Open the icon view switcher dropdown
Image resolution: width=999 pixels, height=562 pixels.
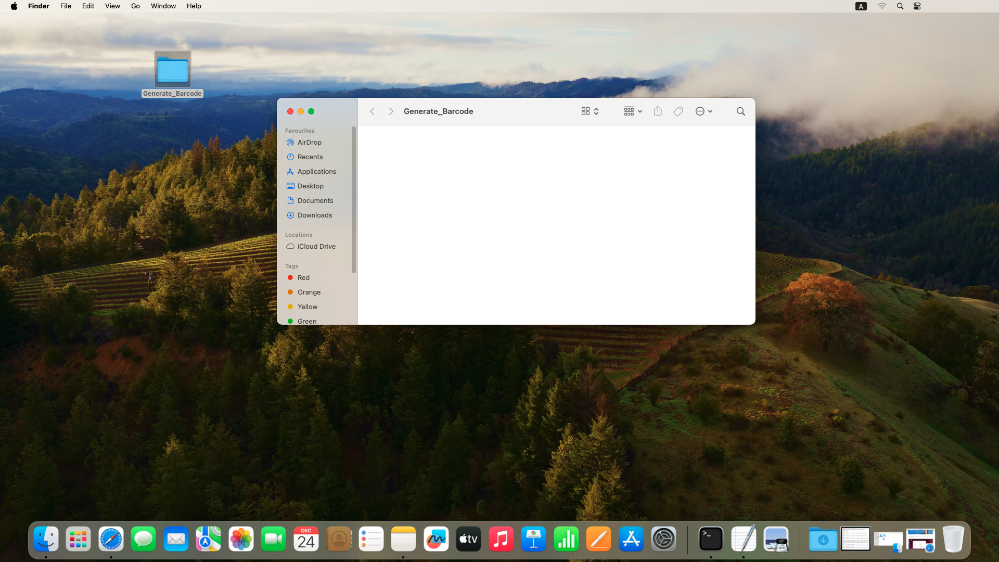click(590, 111)
